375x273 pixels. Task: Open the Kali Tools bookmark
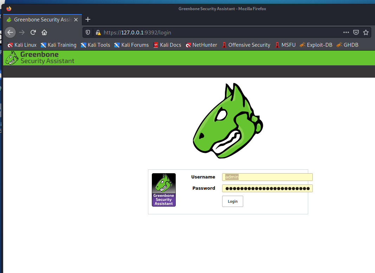95,45
